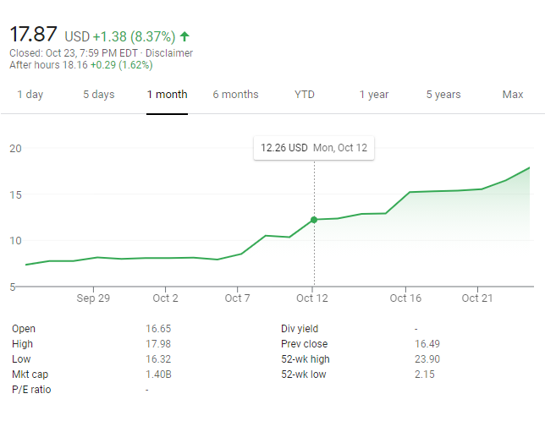Open the Disclaimer link
The height and width of the screenshot is (432, 545).
tap(169, 53)
